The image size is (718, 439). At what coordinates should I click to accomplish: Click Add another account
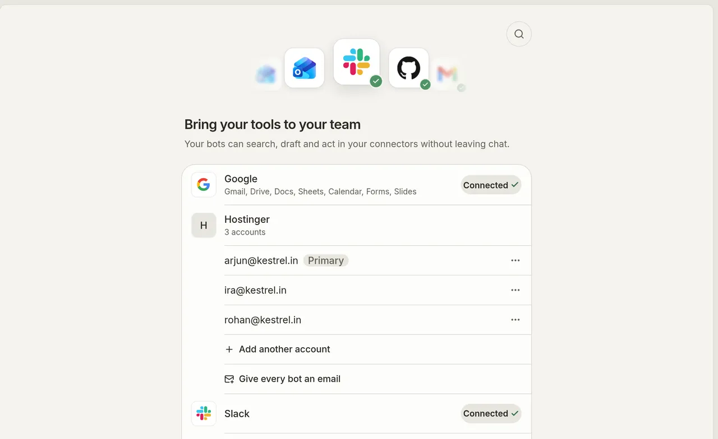tap(378, 349)
